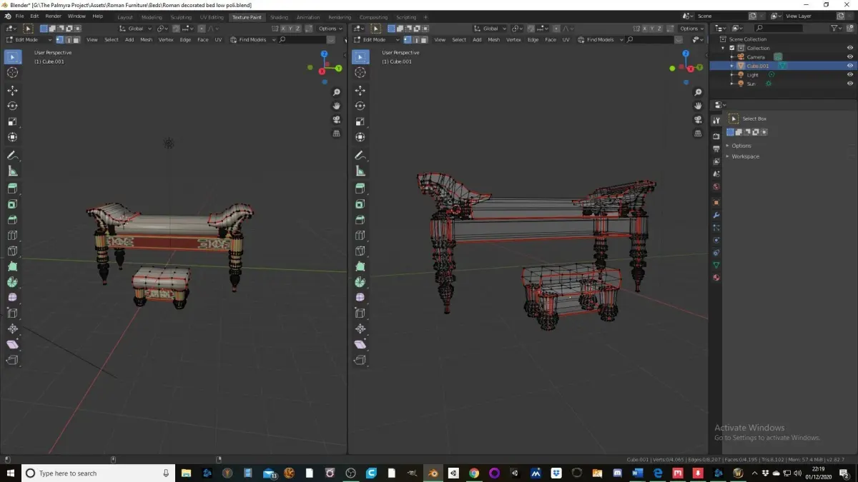Hide the Camera object with its eye icon
Screen dimensions: 858x482
tap(850, 57)
